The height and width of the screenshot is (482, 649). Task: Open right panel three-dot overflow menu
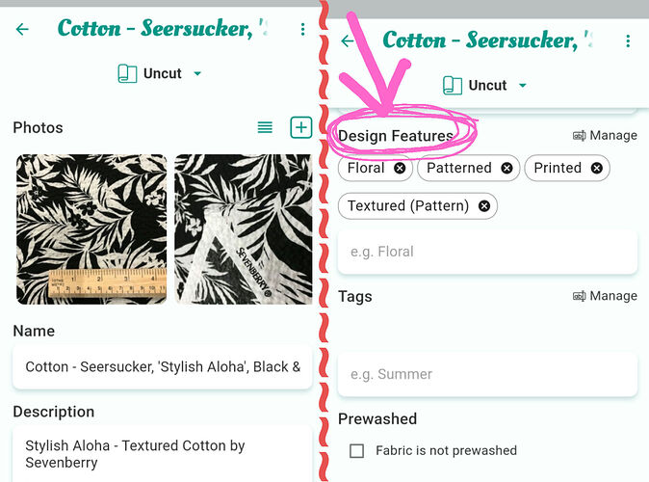click(628, 41)
